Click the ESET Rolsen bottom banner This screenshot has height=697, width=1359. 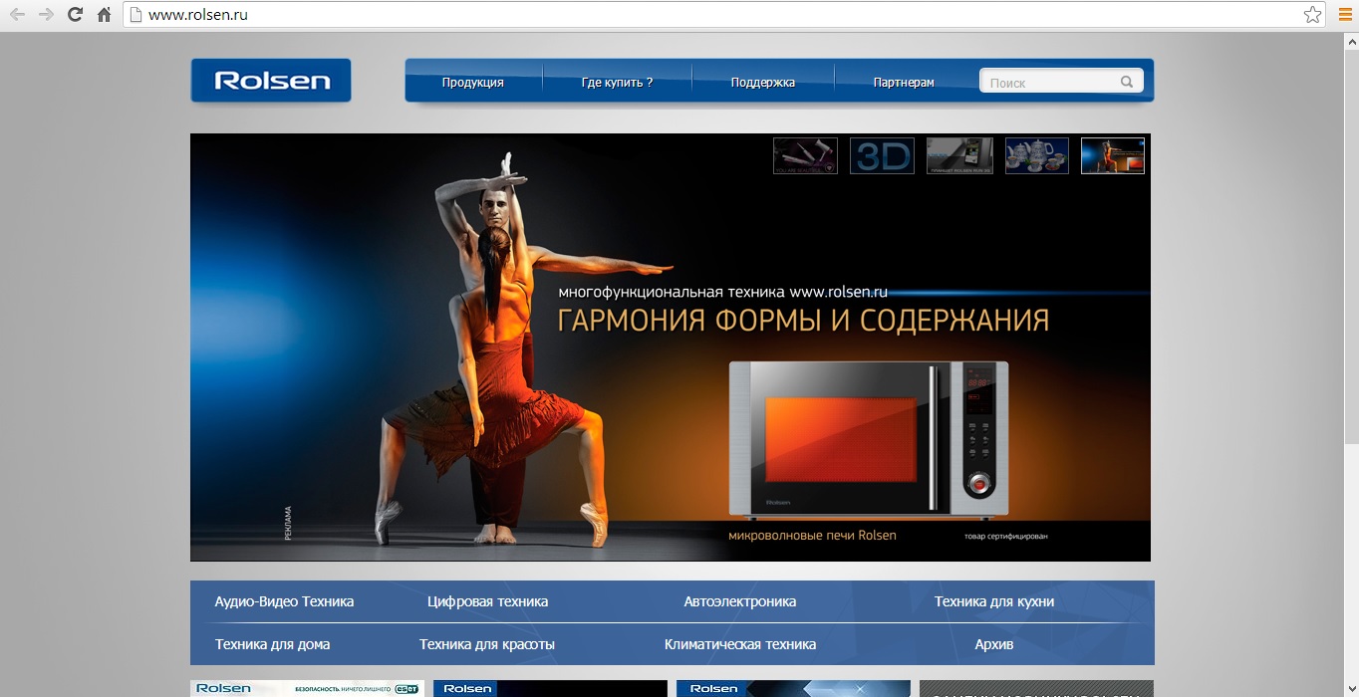coord(308,688)
